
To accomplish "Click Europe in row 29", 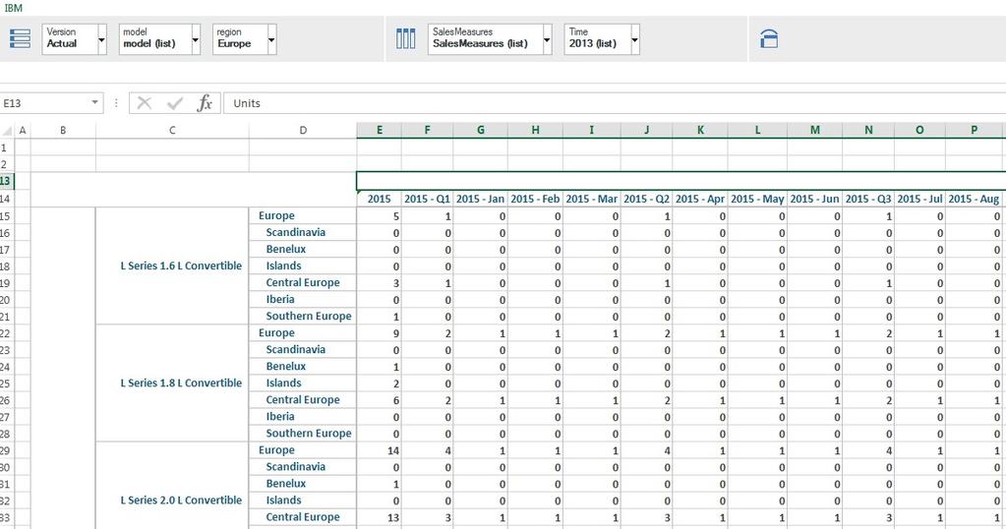I will (276, 450).
